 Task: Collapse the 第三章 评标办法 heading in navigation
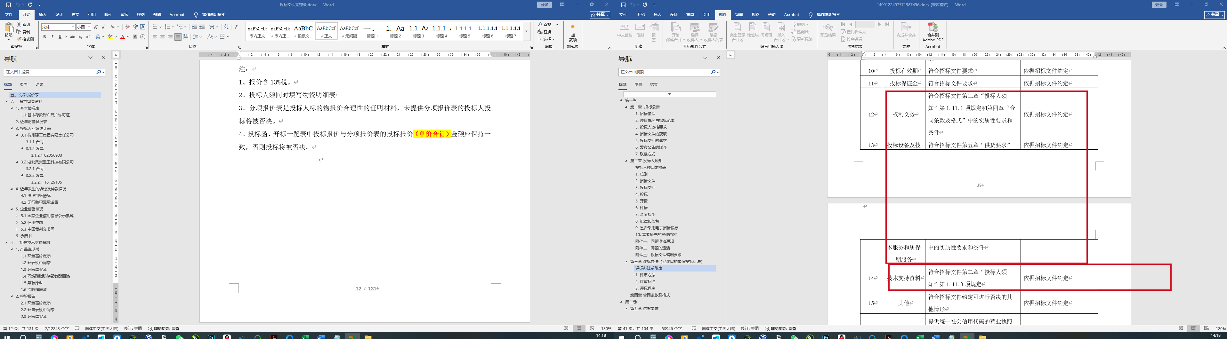[627, 261]
